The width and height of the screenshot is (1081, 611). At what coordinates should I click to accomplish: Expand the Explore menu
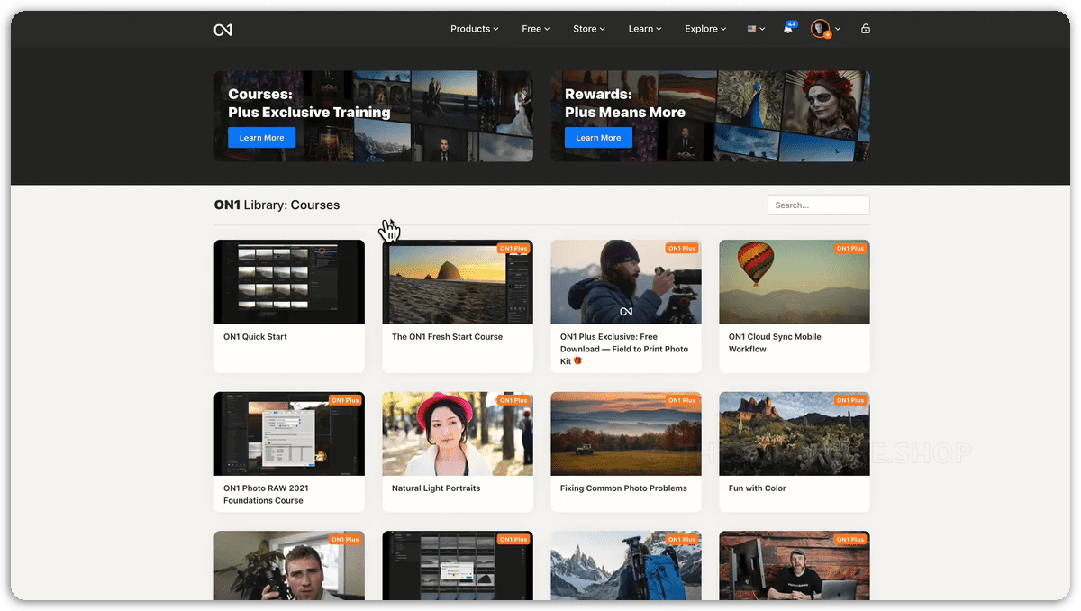[705, 29]
